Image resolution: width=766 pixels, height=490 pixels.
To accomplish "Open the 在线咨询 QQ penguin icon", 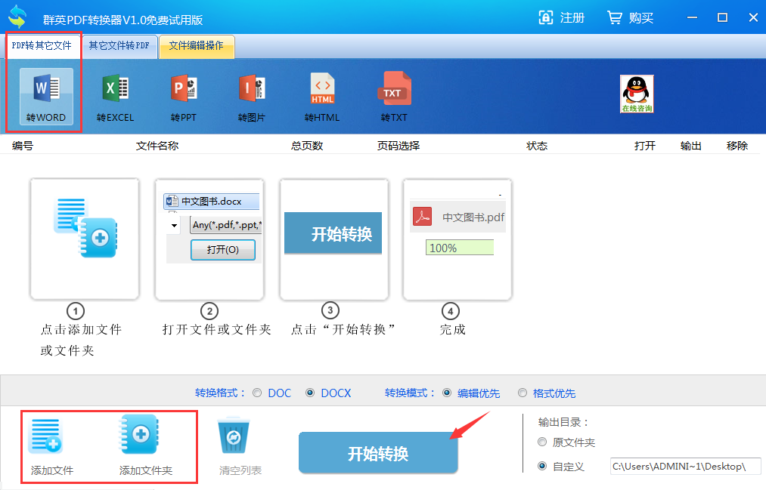I will pos(637,94).
